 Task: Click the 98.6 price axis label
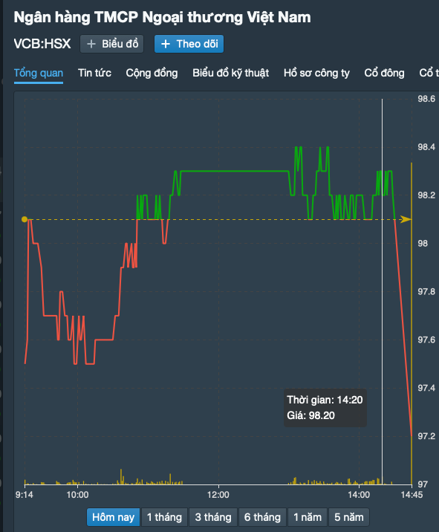point(426,99)
